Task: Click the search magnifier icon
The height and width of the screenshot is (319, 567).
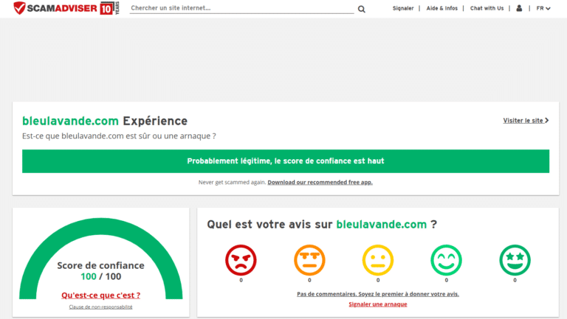Action: pos(362,9)
